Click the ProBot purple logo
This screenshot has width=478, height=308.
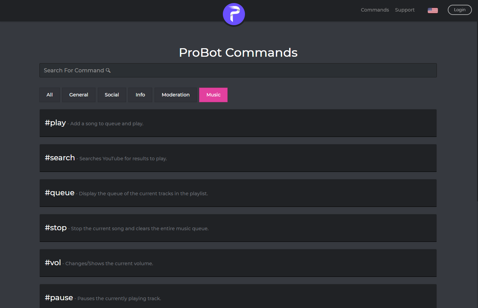point(234,14)
